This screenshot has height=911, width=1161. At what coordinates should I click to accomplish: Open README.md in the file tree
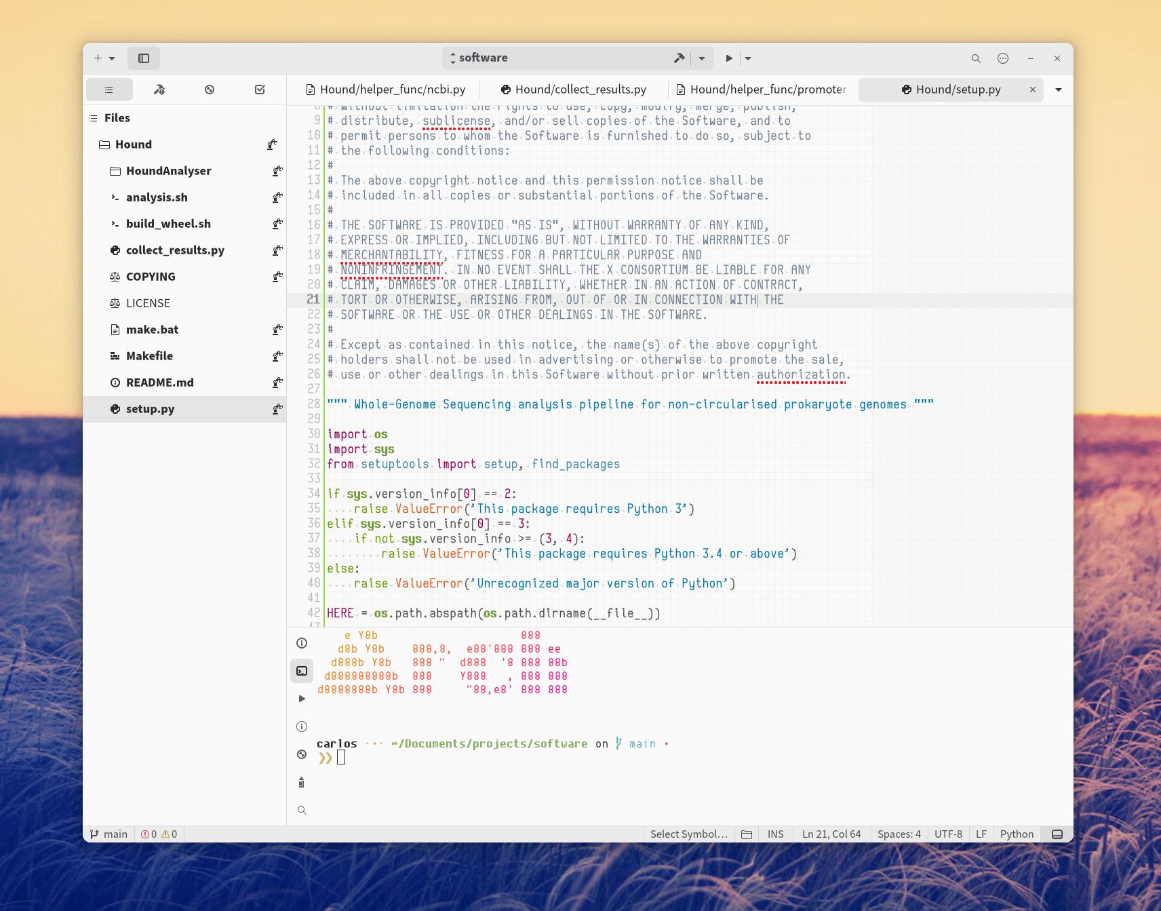click(159, 383)
